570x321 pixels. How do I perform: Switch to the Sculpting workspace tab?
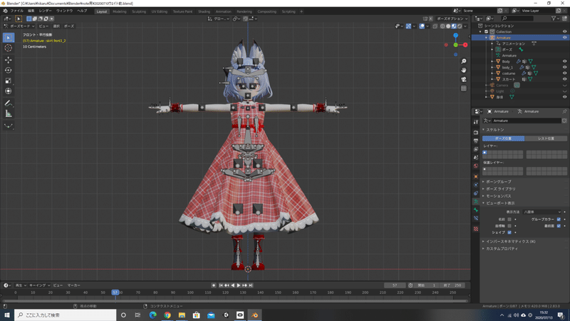[140, 11]
